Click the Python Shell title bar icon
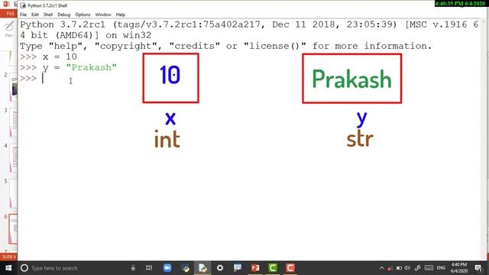Image resolution: width=489 pixels, height=275 pixels. click(23, 5)
